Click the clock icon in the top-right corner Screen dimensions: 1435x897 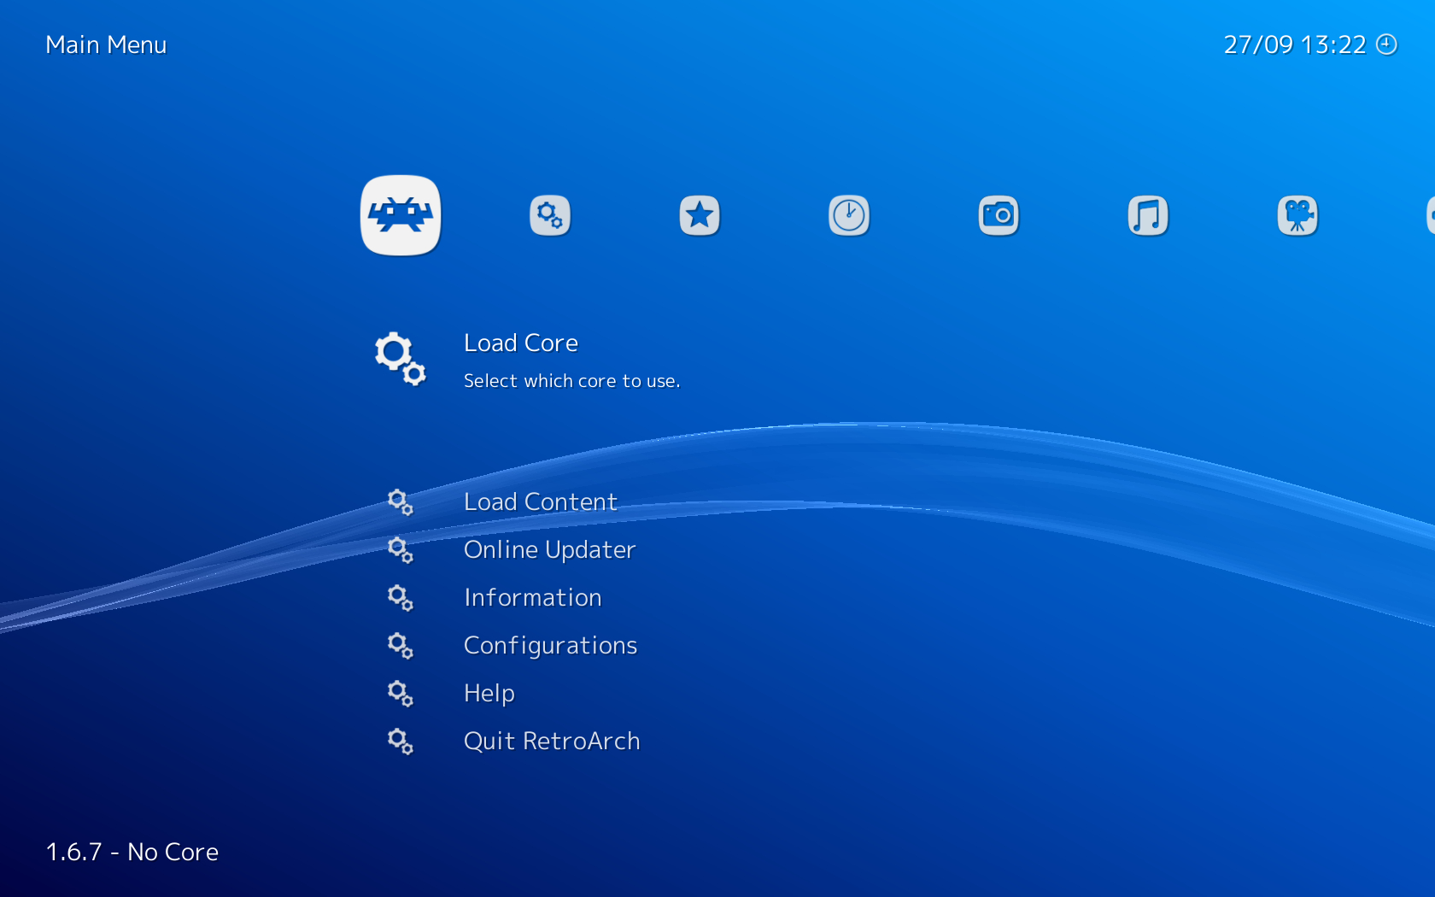1387,44
